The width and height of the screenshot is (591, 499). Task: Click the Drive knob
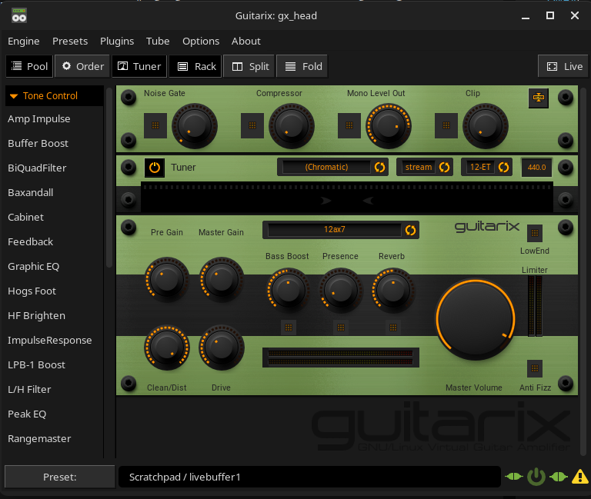222,348
